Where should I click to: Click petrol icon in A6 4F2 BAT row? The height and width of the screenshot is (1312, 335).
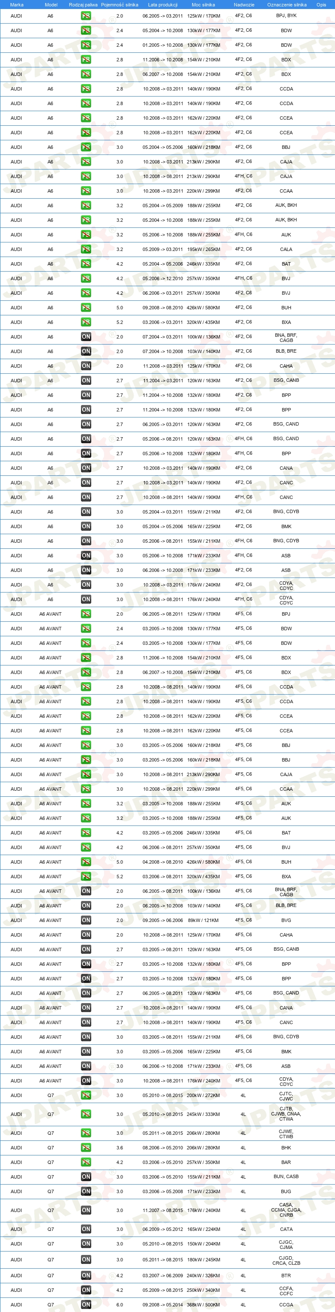click(x=86, y=264)
